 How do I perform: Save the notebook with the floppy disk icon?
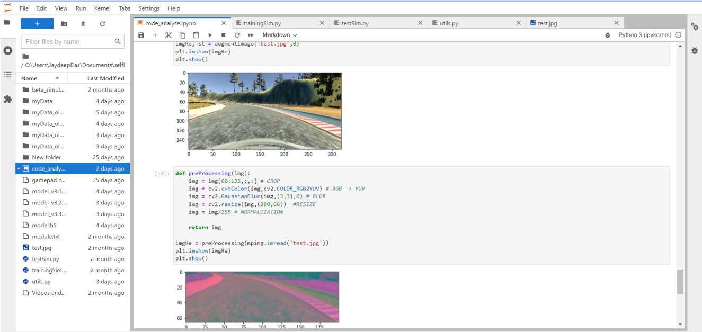tap(141, 35)
